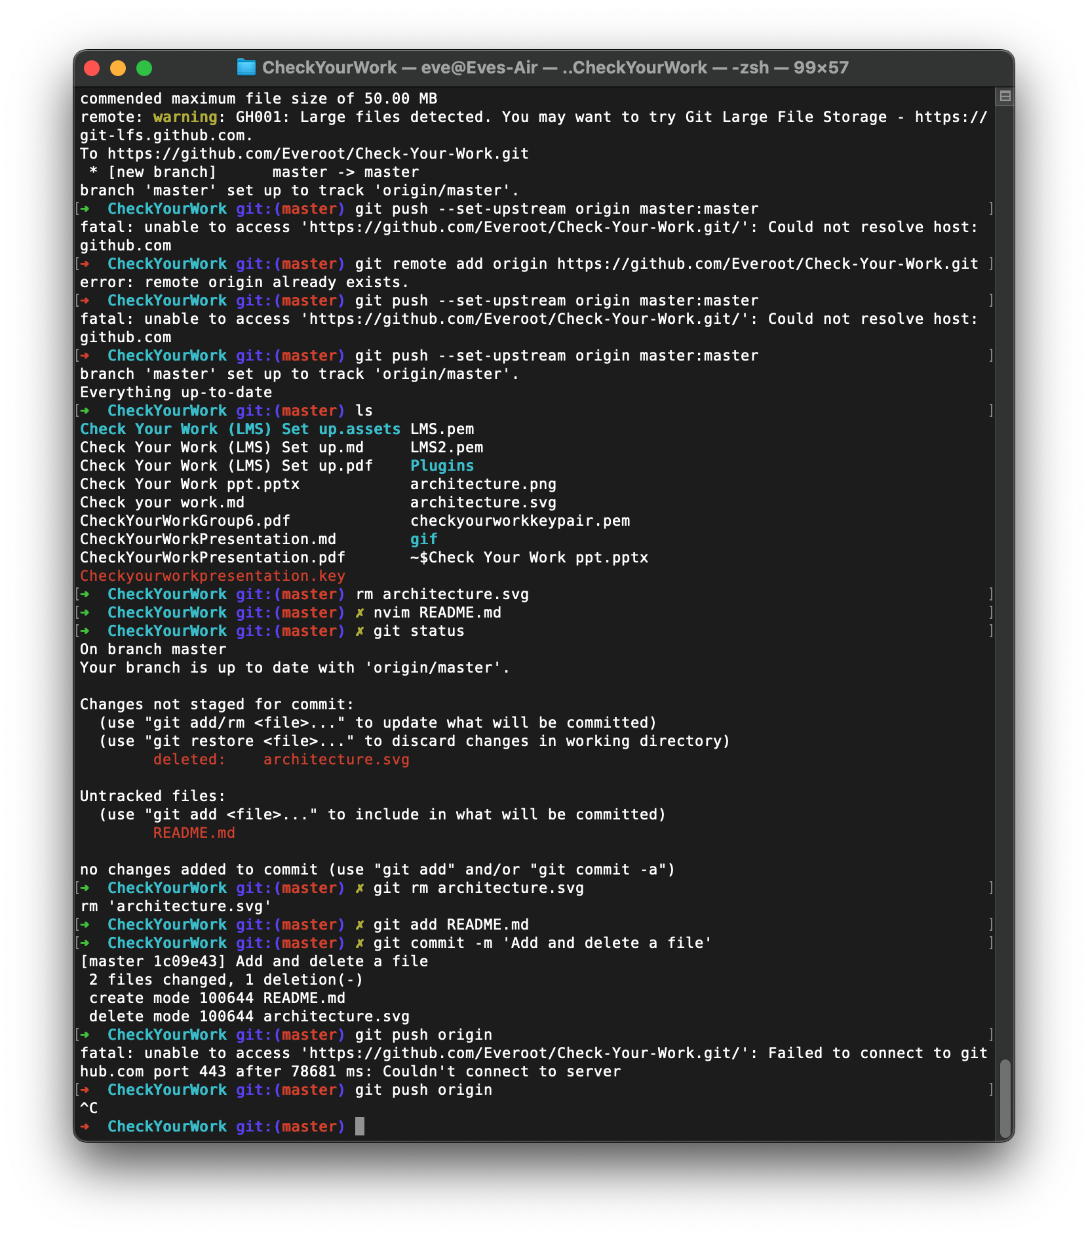Screen dimensions: 1088x1239
Task: Click the red close window button
Action: [92, 68]
